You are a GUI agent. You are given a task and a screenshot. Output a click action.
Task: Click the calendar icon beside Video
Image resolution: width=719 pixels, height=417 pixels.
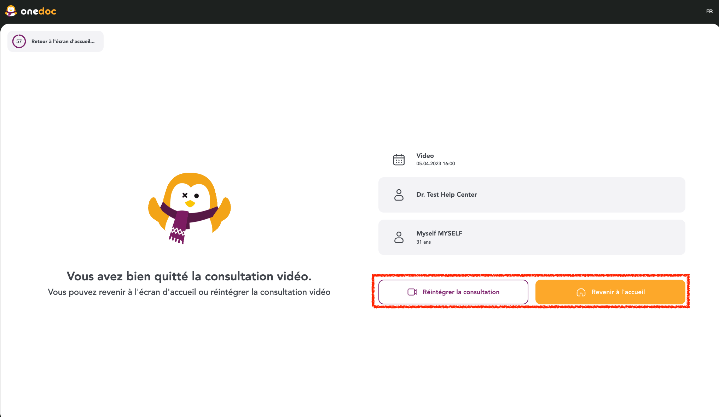[399, 160]
